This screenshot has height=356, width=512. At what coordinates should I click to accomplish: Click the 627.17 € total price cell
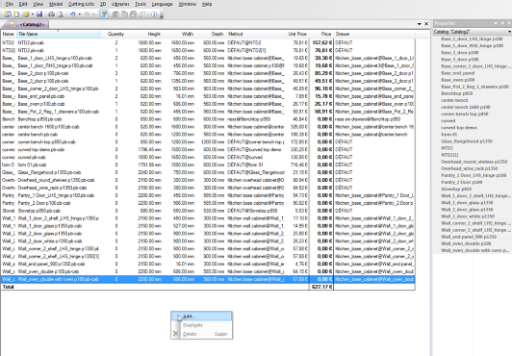point(321,287)
